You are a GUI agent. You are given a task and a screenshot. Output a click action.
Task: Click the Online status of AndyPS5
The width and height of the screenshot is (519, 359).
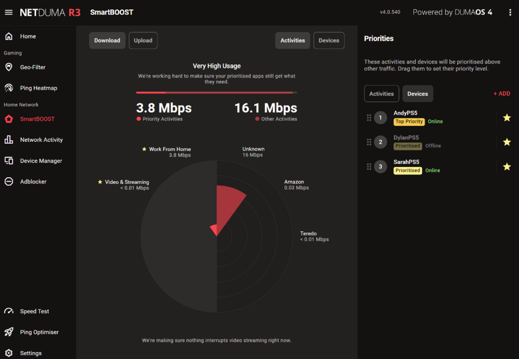[x=435, y=122]
